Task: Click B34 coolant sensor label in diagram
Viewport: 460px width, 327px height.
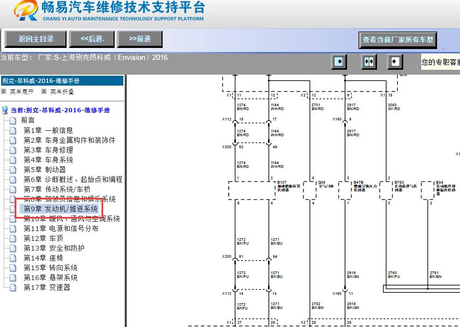Action: coord(446,187)
